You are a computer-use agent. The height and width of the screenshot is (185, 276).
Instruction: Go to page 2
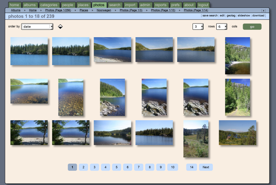(x=83, y=167)
